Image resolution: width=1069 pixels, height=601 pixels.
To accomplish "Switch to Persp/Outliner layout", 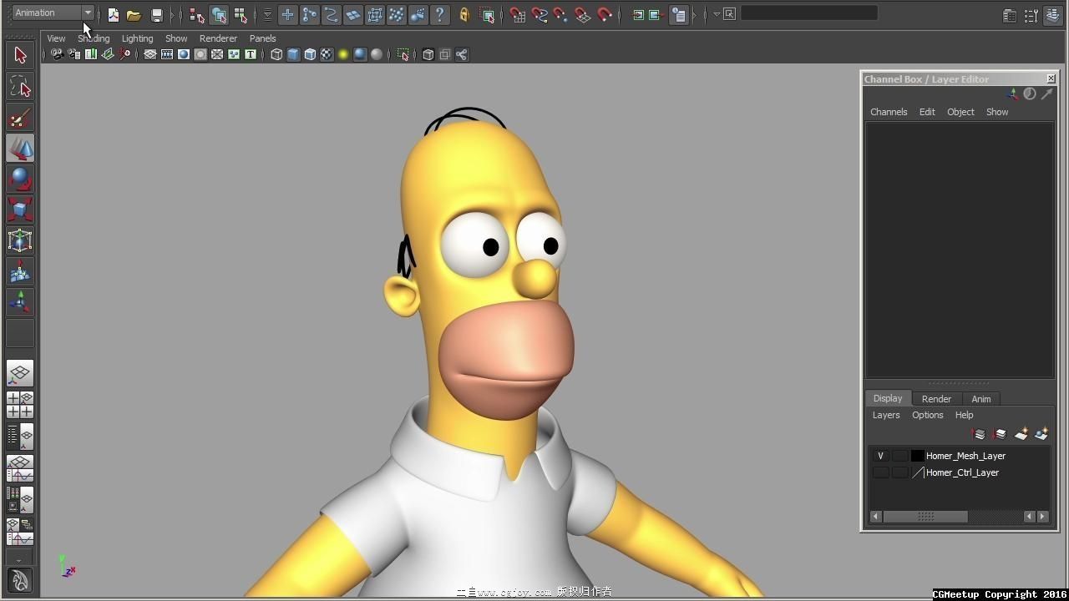I will pos(20,437).
